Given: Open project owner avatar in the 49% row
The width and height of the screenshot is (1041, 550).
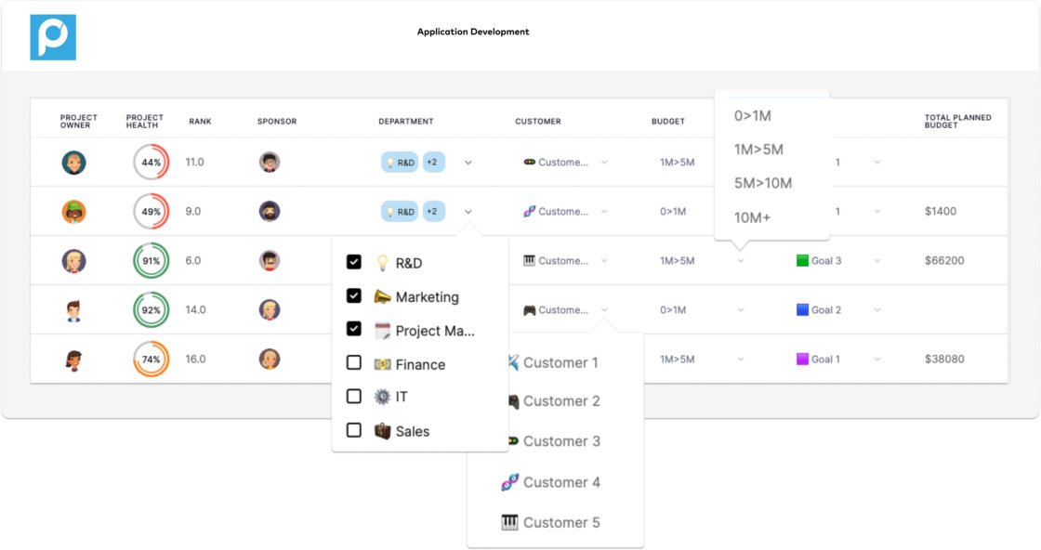Looking at the screenshot, I should [73, 212].
